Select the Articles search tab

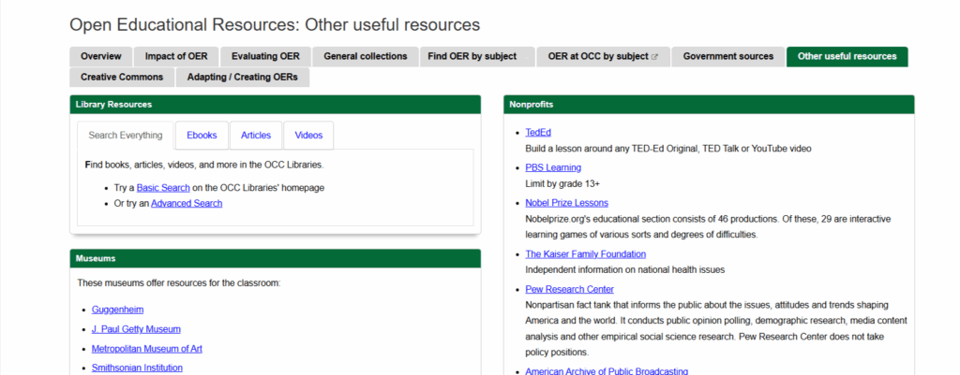coord(256,136)
